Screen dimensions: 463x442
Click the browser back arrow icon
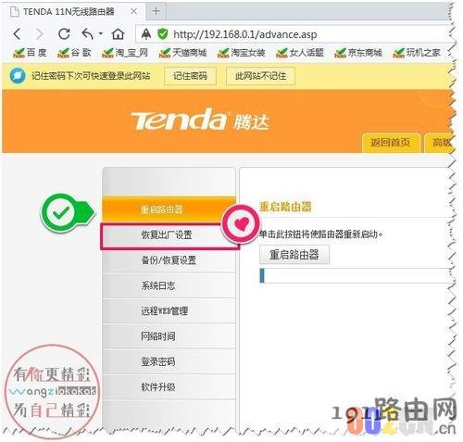(x=18, y=34)
